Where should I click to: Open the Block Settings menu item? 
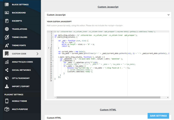coord(22,5)
